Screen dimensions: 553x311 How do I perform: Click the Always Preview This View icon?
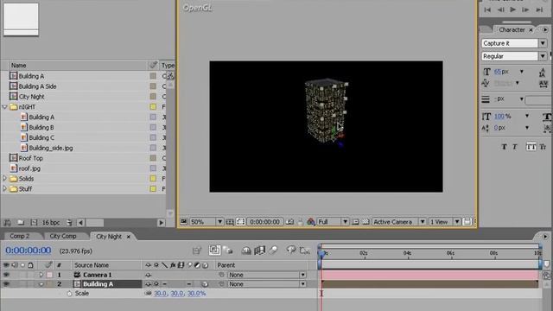pos(183,222)
